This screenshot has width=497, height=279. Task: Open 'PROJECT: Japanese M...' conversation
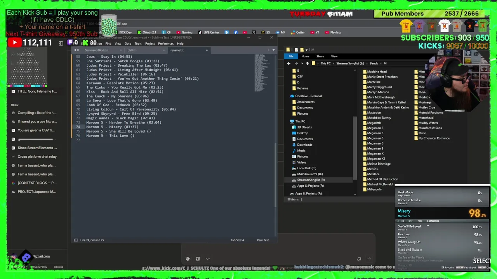(37, 191)
